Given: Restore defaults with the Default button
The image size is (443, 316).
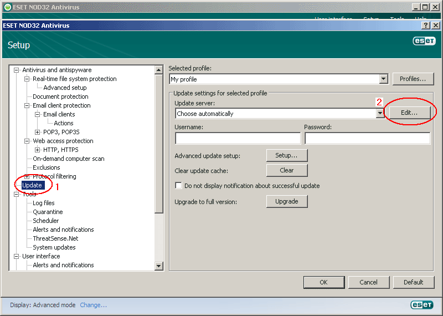Looking at the screenshot, I should tap(413, 282).
